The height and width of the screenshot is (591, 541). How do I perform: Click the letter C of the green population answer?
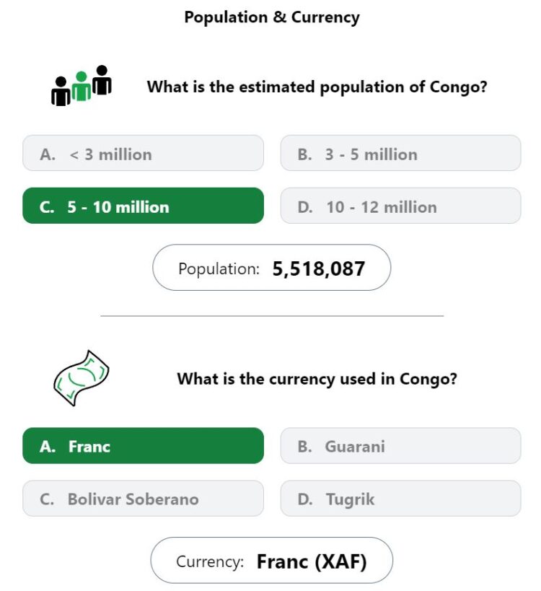[x=46, y=207]
